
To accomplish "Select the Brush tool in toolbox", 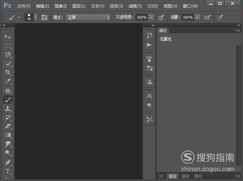I will point(8,100).
